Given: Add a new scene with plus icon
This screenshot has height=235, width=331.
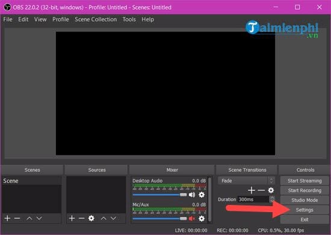Looking at the screenshot, I should 7,218.
